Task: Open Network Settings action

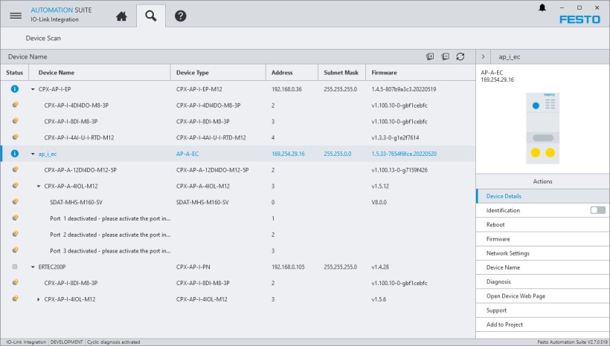Action: pos(542,253)
